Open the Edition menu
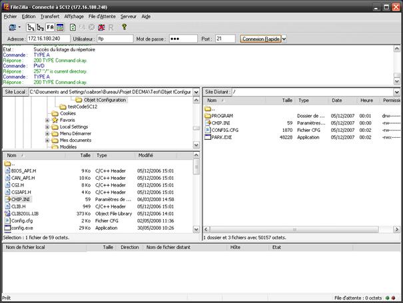The height and width of the screenshot is (303, 403). [x=29, y=17]
